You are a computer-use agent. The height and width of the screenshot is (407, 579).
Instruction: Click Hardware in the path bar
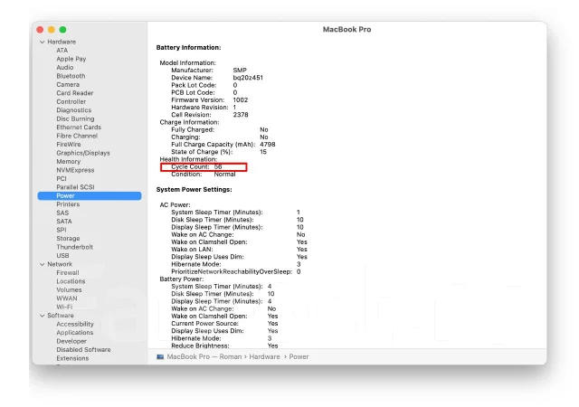pos(264,356)
